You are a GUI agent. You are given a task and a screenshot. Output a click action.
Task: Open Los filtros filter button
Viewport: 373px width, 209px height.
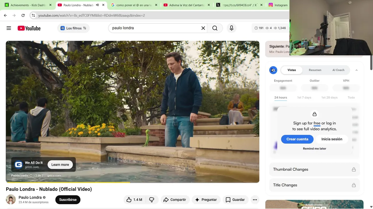pos(73,28)
